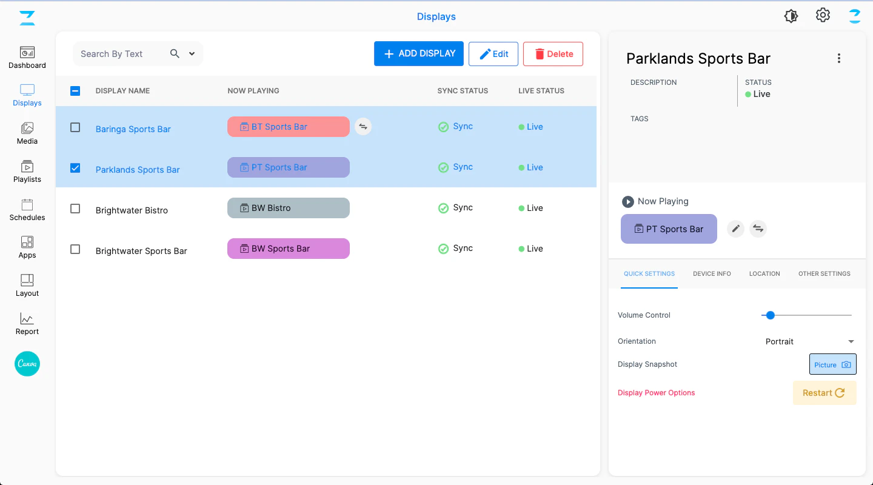Open the Schedules section
This screenshot has width=873, height=485.
click(x=27, y=210)
